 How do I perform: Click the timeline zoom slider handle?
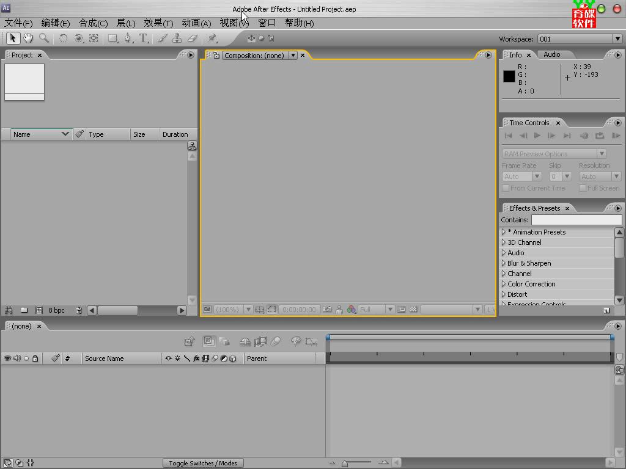point(345,463)
